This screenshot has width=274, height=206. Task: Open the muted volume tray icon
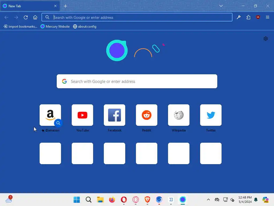[232, 200]
